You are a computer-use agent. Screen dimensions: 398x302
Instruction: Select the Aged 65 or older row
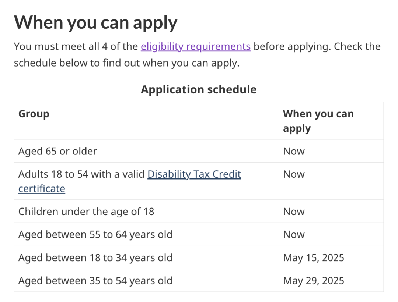199,151
